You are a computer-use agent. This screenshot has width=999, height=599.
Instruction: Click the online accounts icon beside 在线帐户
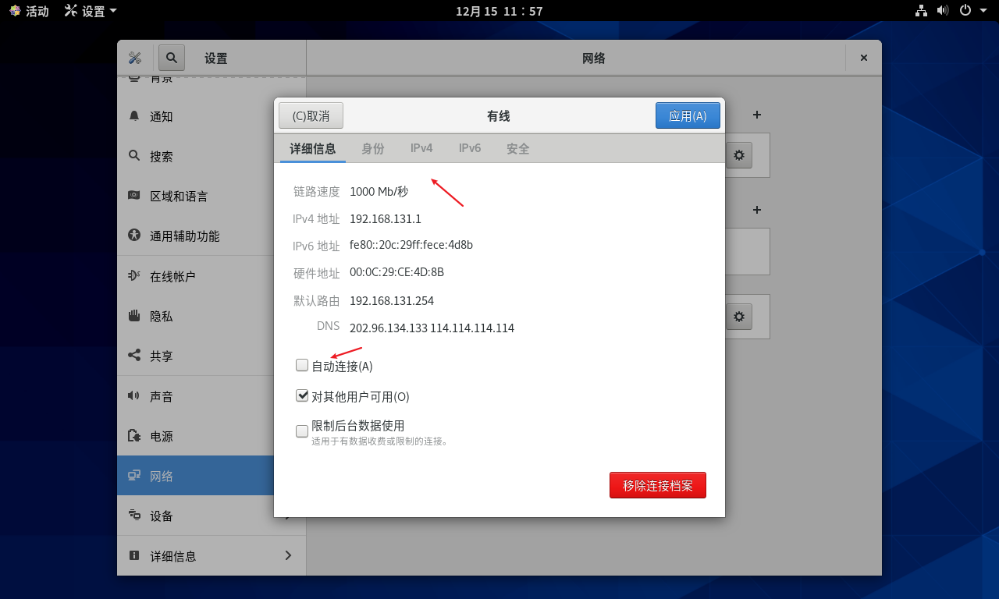tap(133, 276)
